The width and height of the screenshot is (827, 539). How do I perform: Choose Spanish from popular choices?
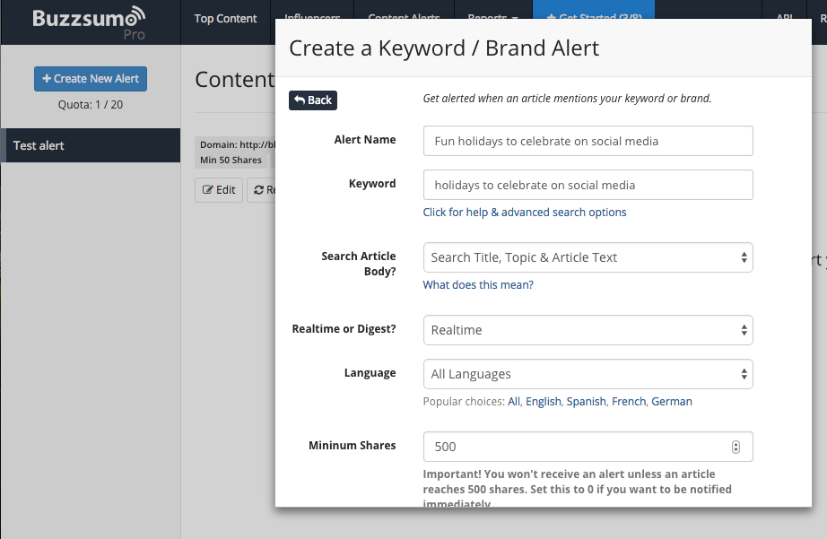586,402
